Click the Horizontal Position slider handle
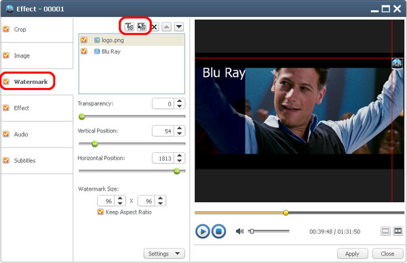Screen dimensions: 407x263 (x=177, y=171)
